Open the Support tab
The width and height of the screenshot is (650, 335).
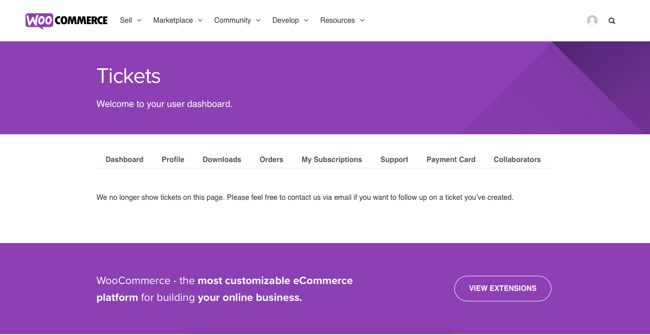(394, 159)
